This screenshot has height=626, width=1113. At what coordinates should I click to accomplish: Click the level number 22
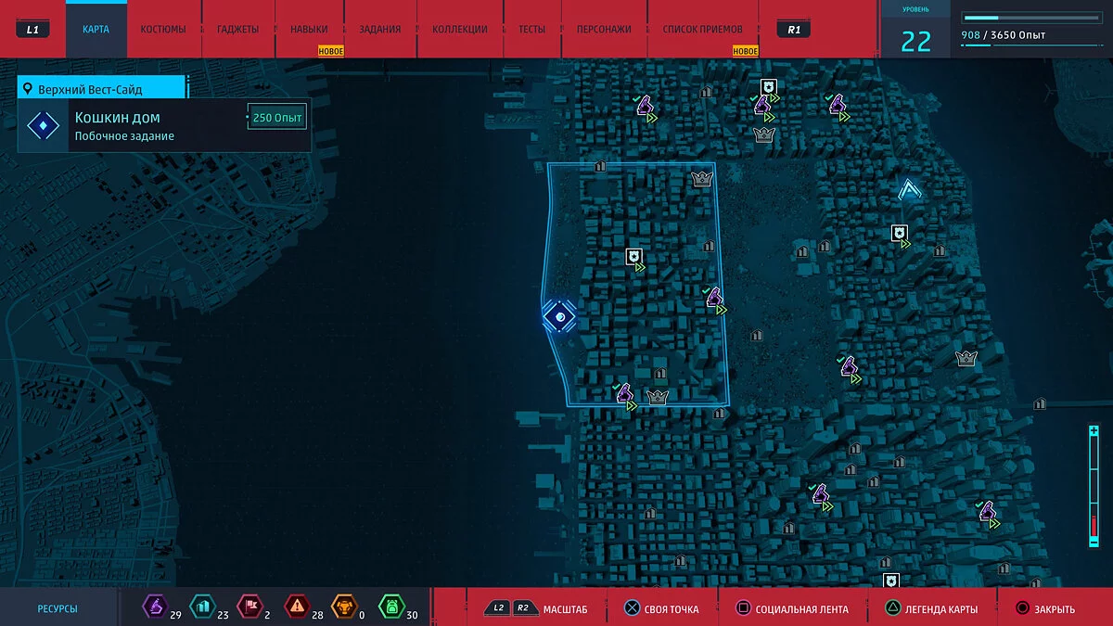pyautogui.click(x=915, y=41)
